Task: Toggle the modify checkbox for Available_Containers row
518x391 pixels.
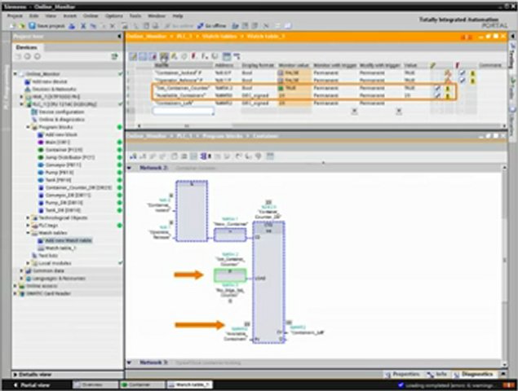Action: click(437, 95)
